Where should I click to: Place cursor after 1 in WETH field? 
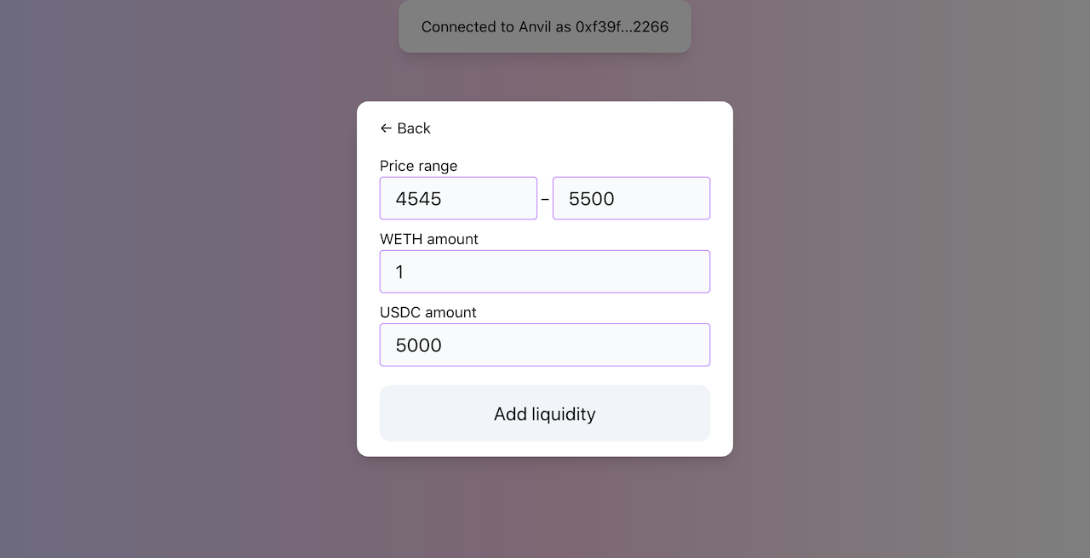coord(405,272)
